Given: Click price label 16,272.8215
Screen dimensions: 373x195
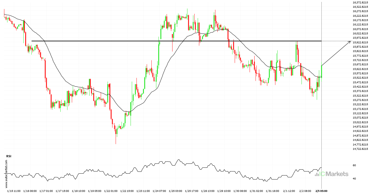Looking at the screenshot, I should 361,11.
